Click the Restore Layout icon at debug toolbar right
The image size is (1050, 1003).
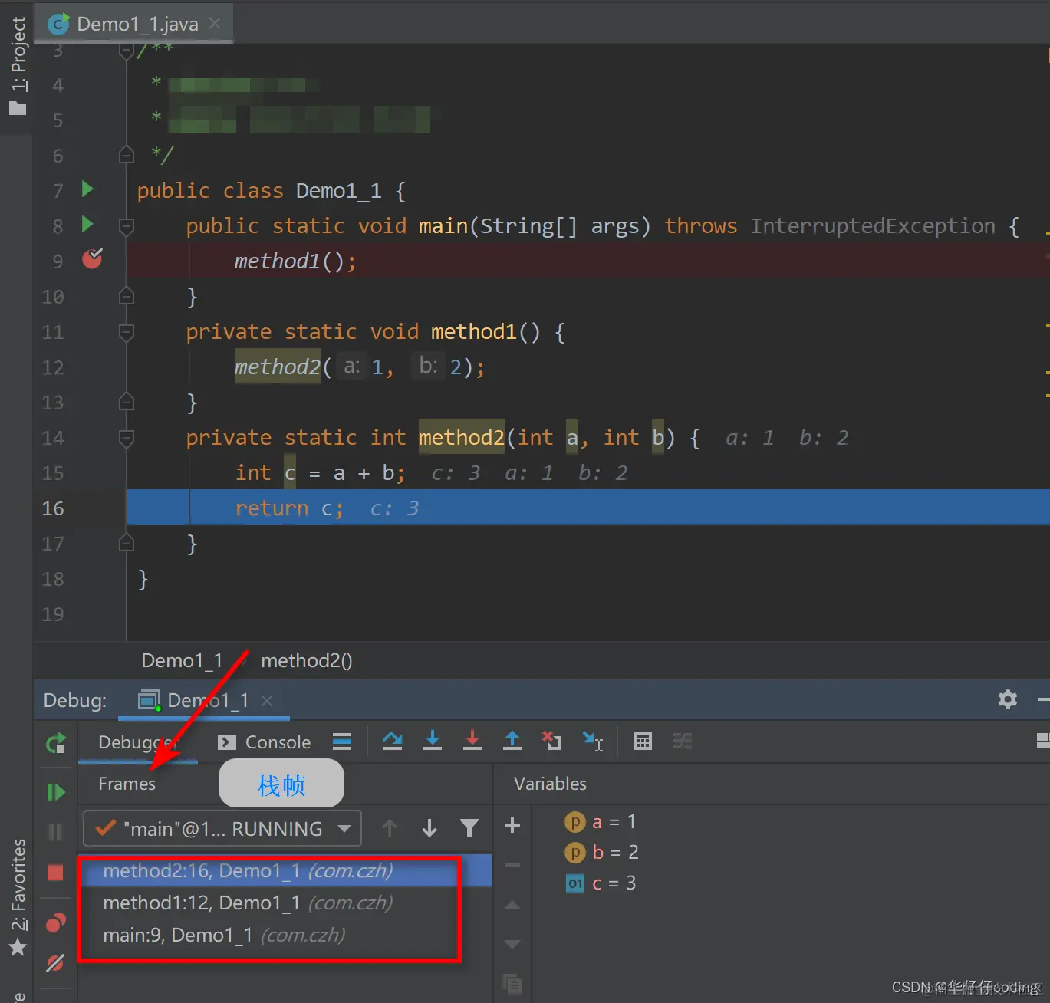(1042, 741)
